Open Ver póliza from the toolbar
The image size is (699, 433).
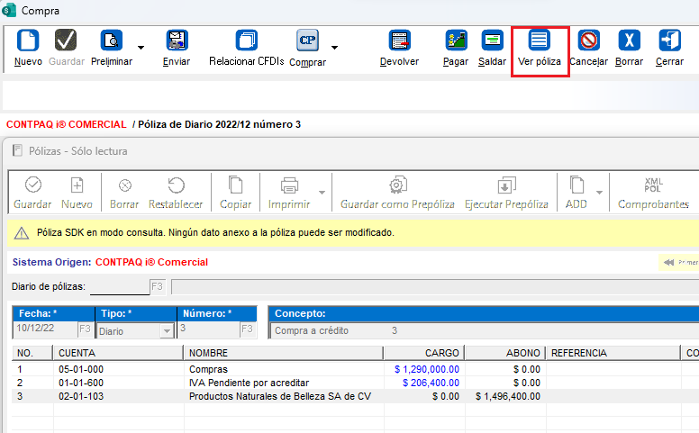tap(540, 41)
